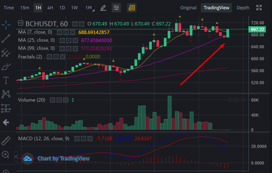Screen dimensions: 272x173
Task: Hide the MA 99 indicator
Action: point(62,49)
